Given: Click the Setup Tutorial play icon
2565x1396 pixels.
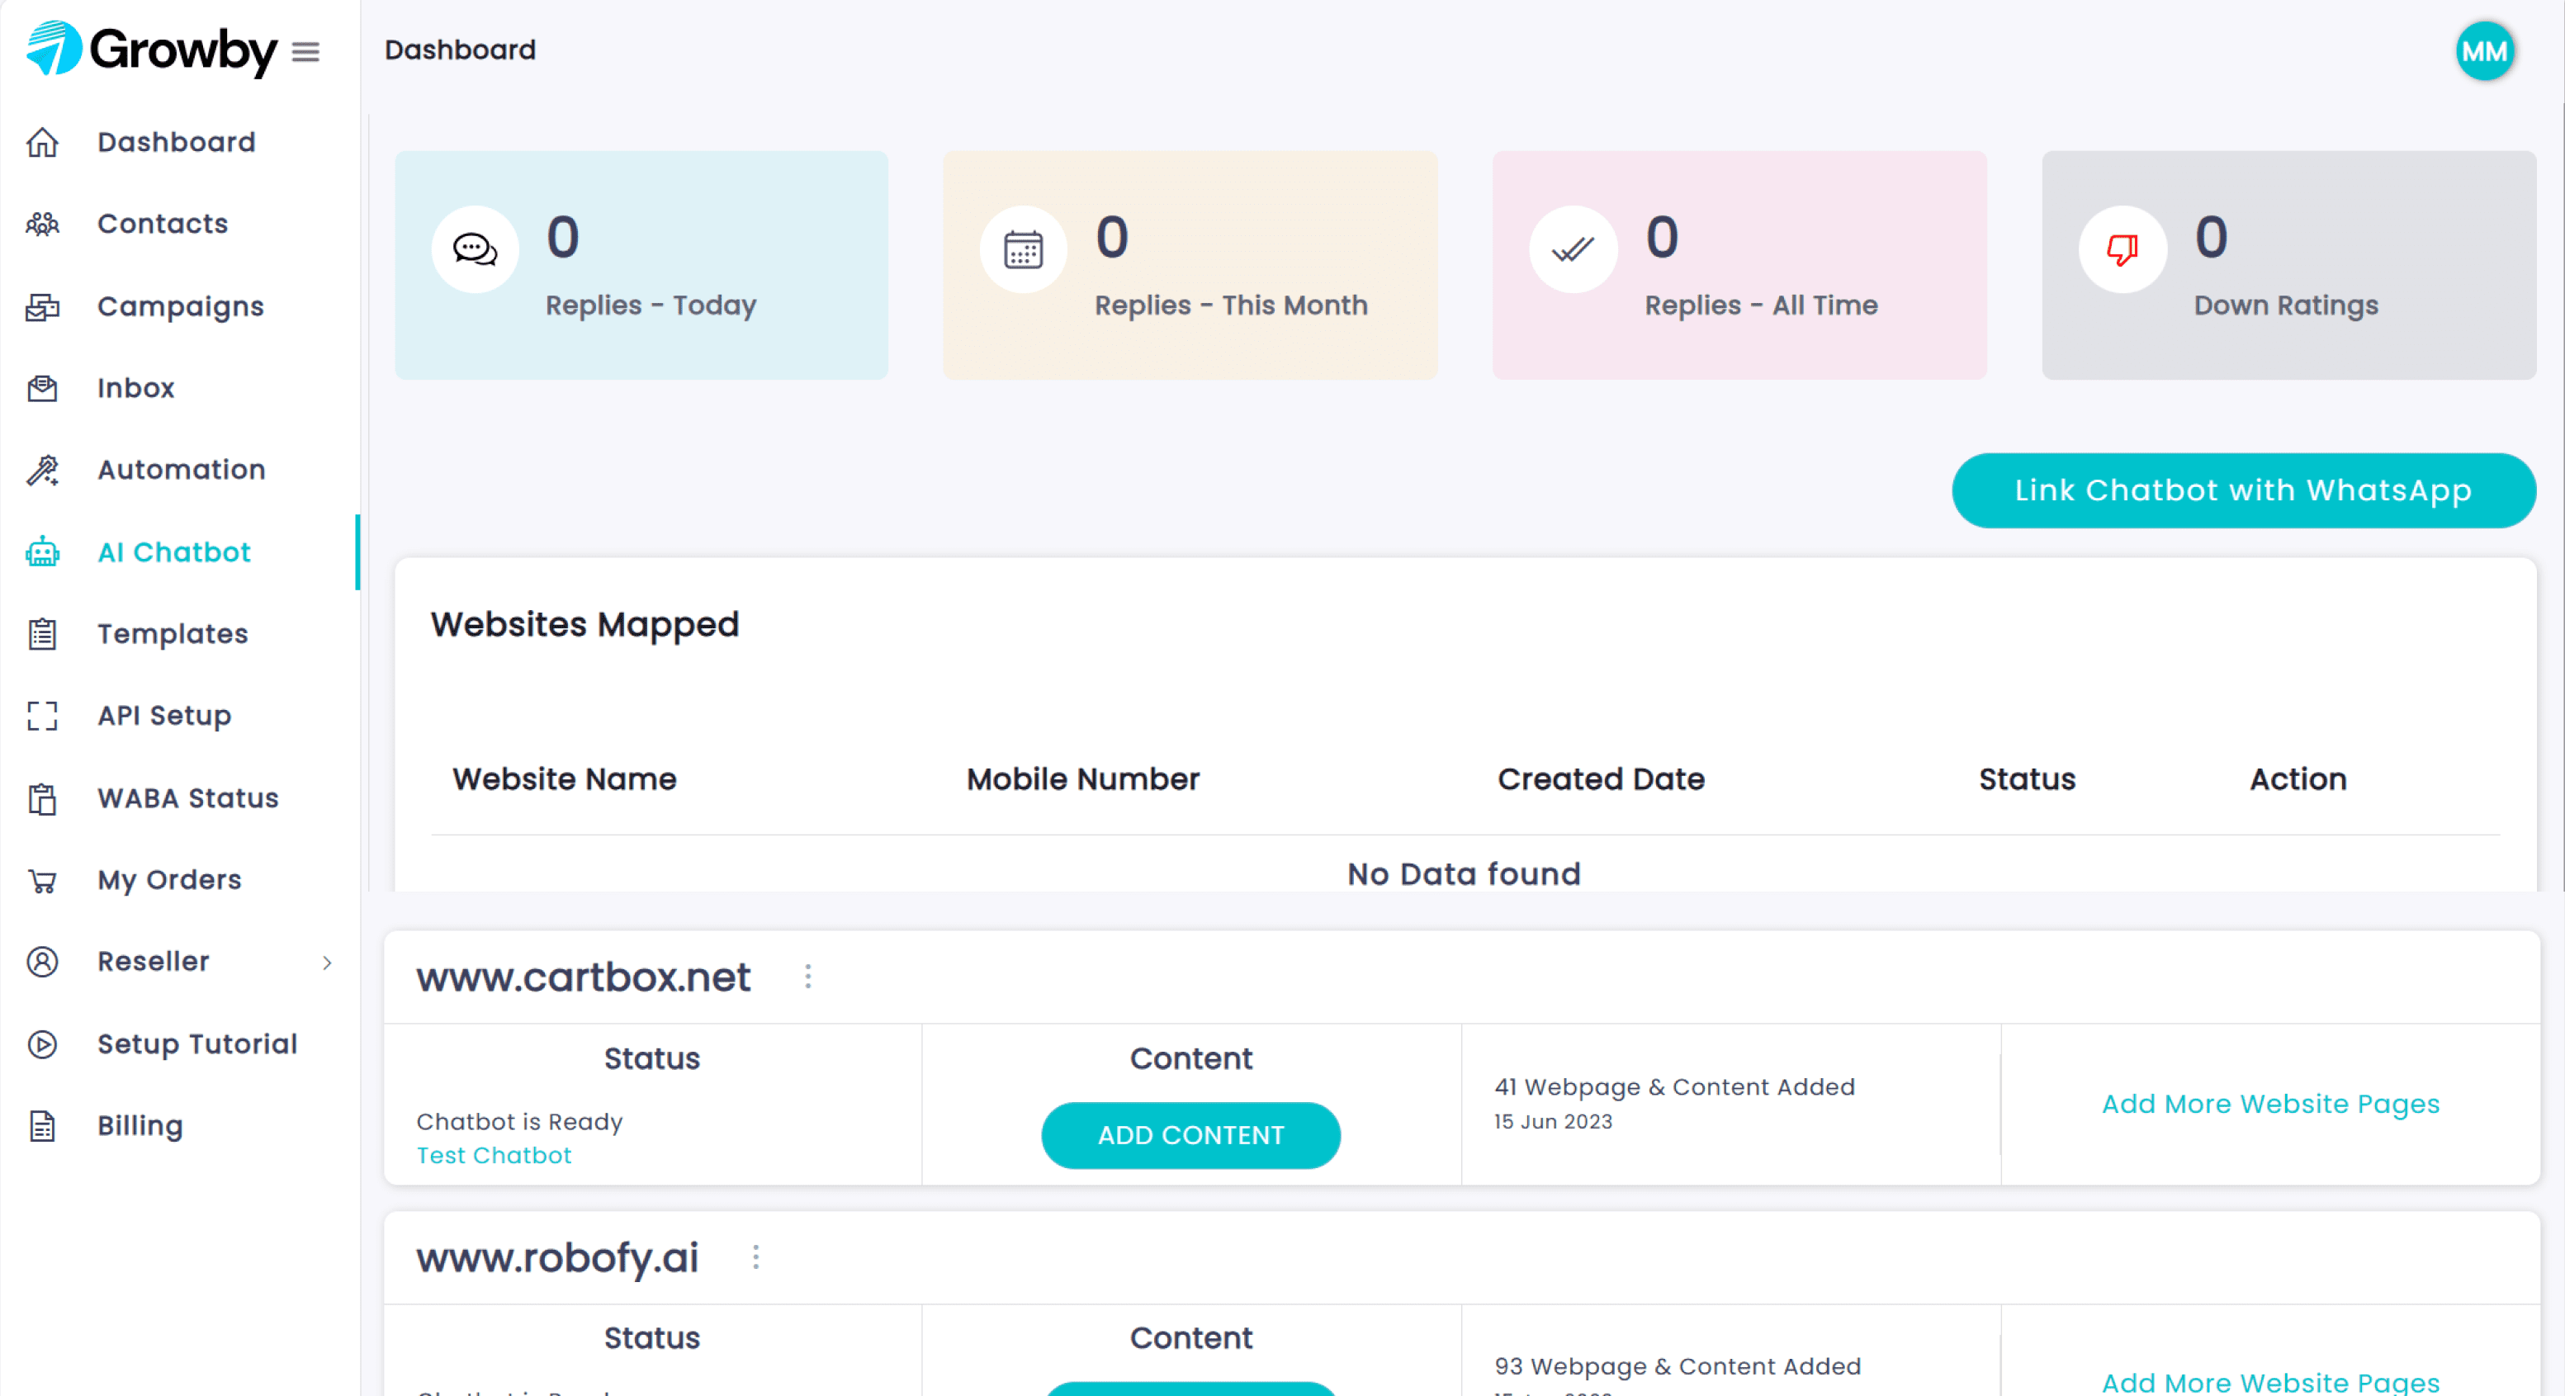Looking at the screenshot, I should pos(42,1043).
